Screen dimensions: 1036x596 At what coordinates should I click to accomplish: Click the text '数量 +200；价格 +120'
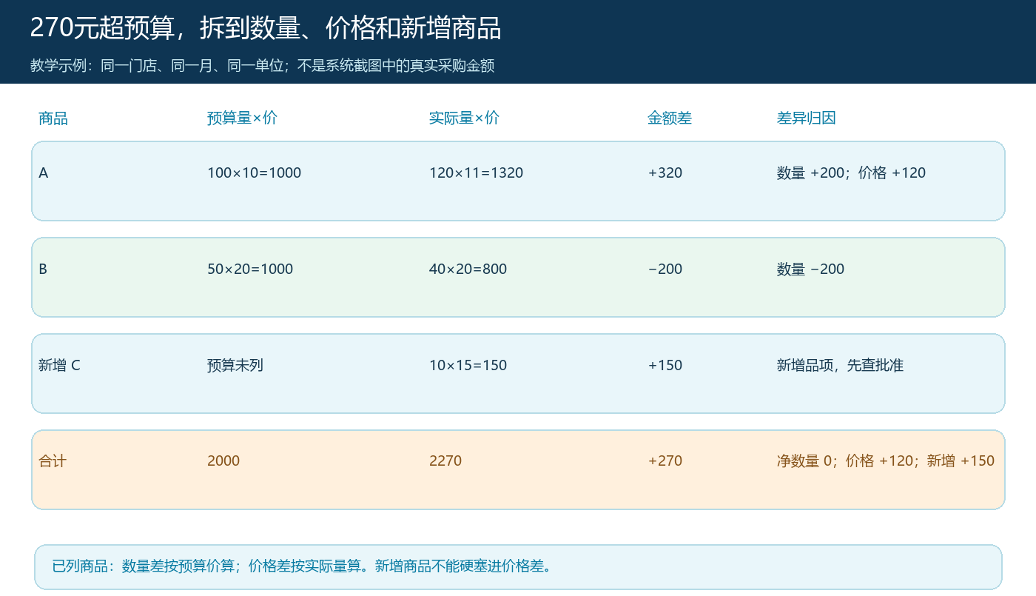(851, 173)
